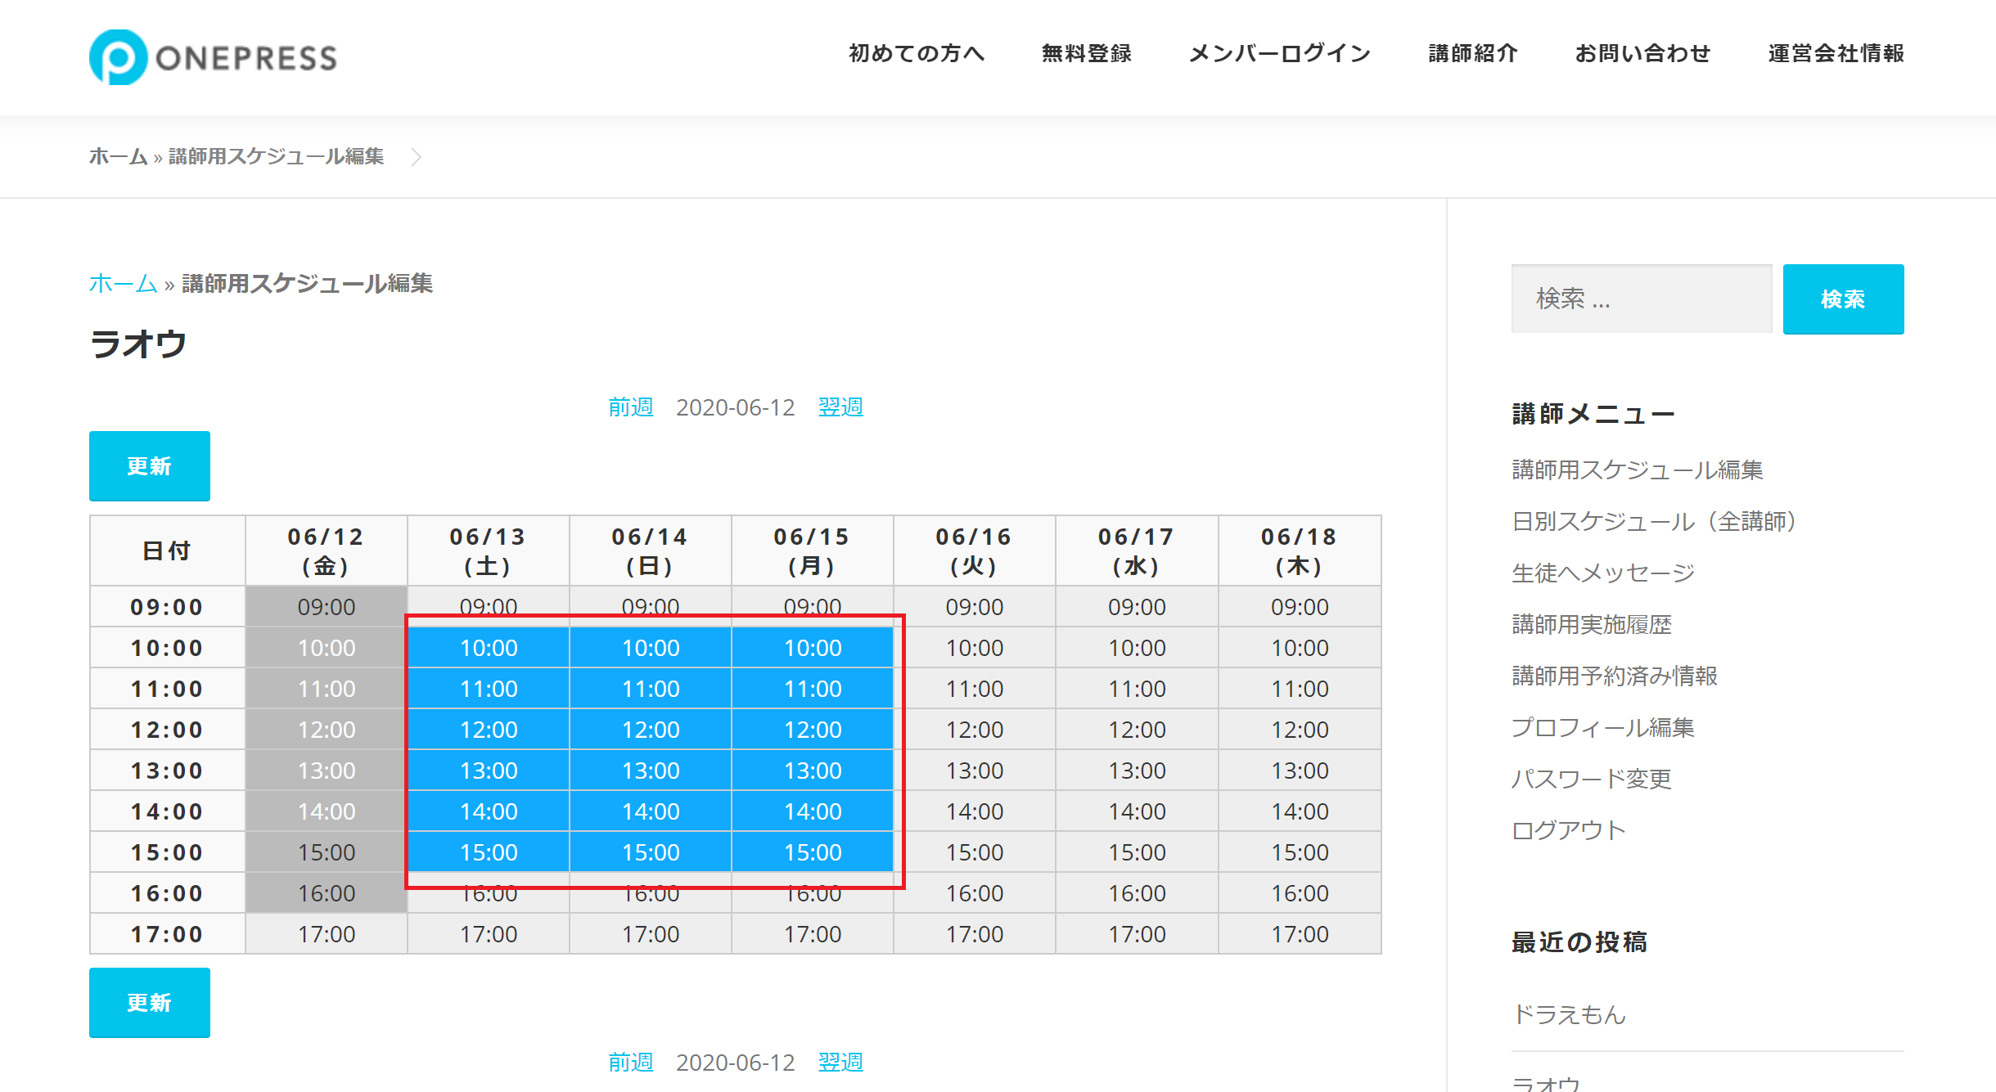Toggle the 15:00 slot on 06/15 (月)
This screenshot has height=1092, width=1996.
click(813, 852)
